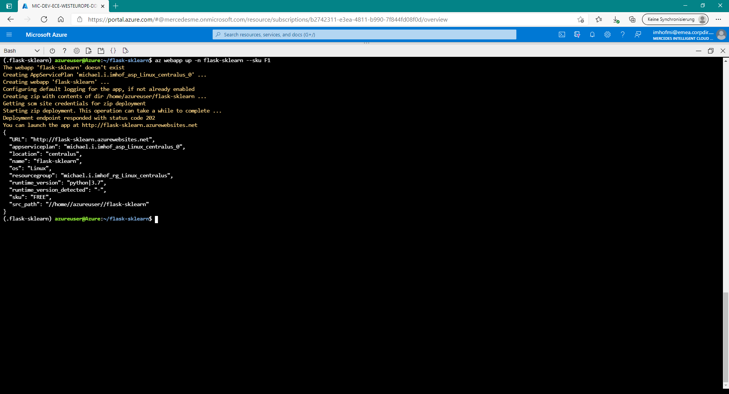Open a new browser tab
The image size is (729, 394).
tap(116, 6)
